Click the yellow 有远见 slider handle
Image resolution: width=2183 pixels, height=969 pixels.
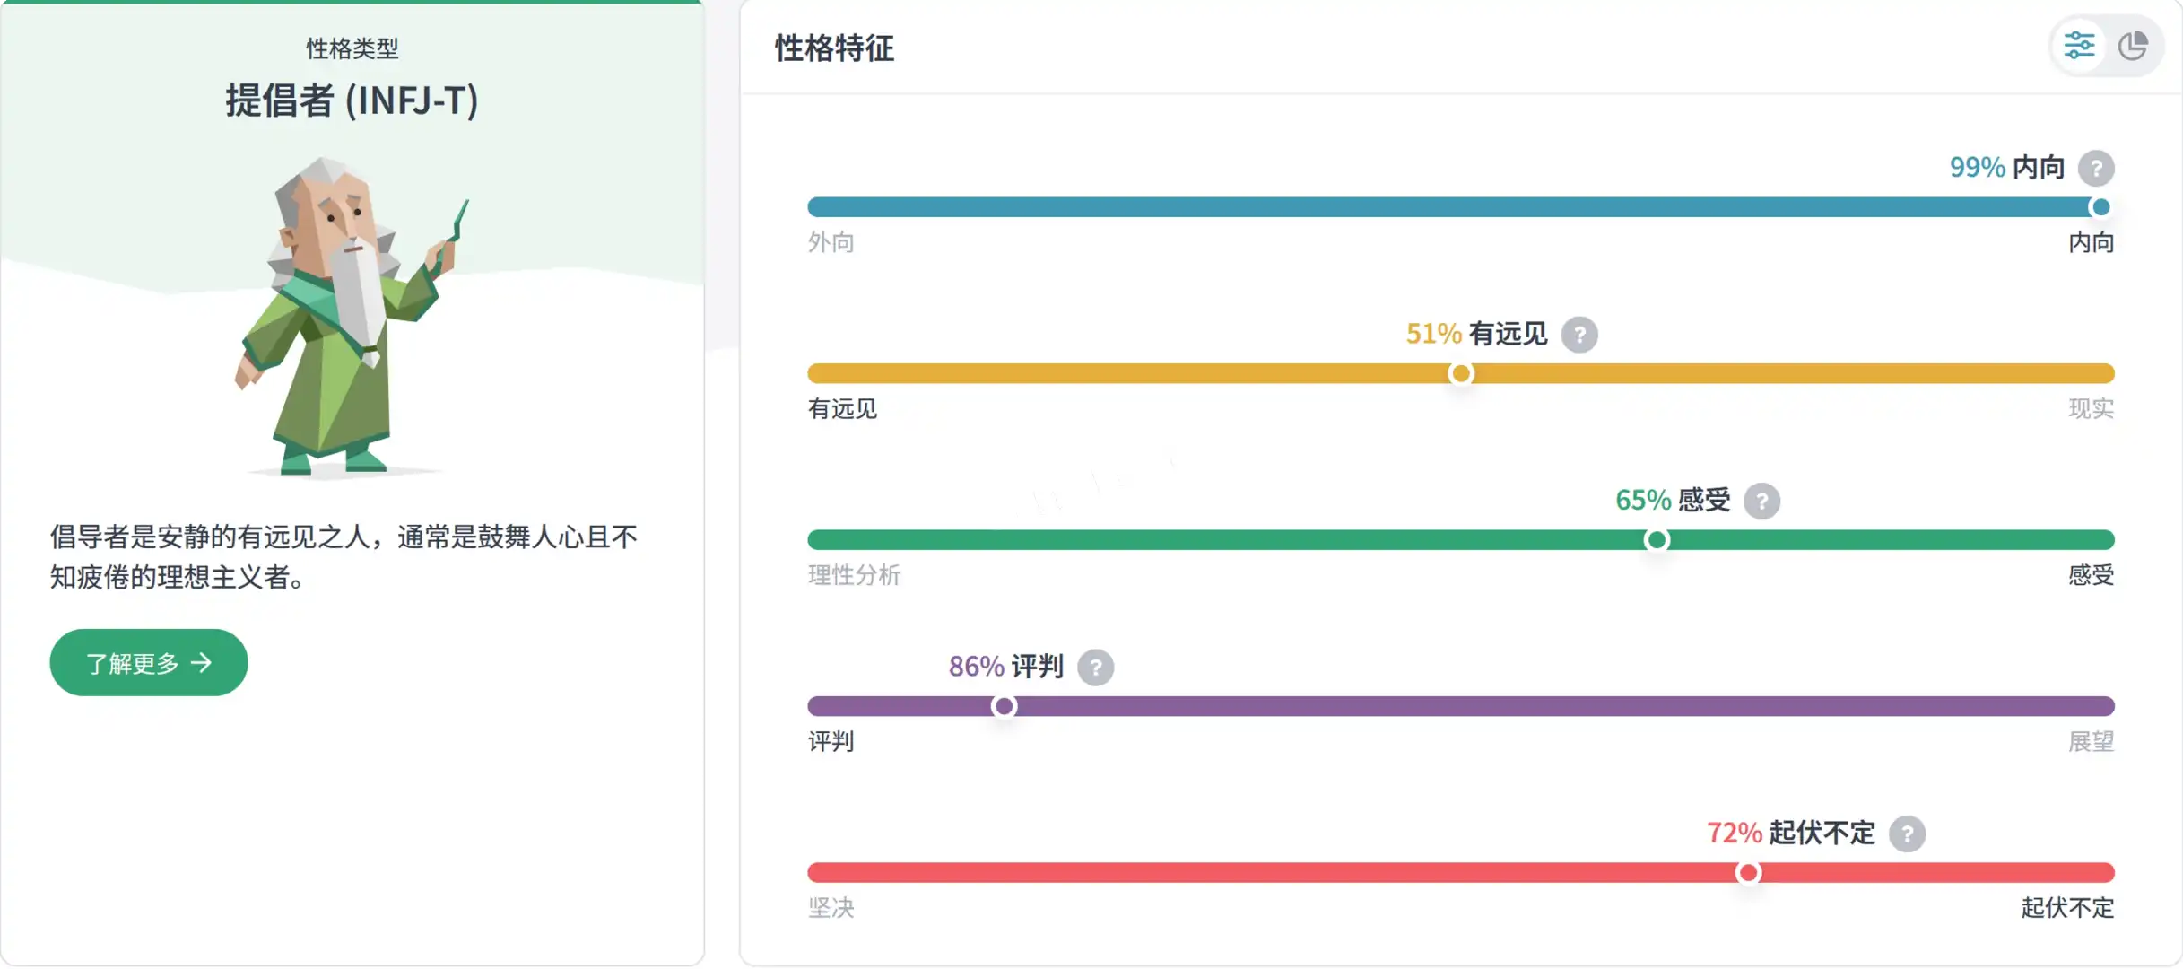point(1460,373)
